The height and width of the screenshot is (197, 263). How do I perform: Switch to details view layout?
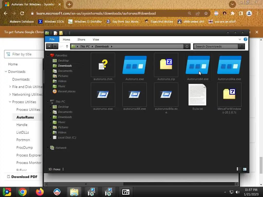(239, 169)
